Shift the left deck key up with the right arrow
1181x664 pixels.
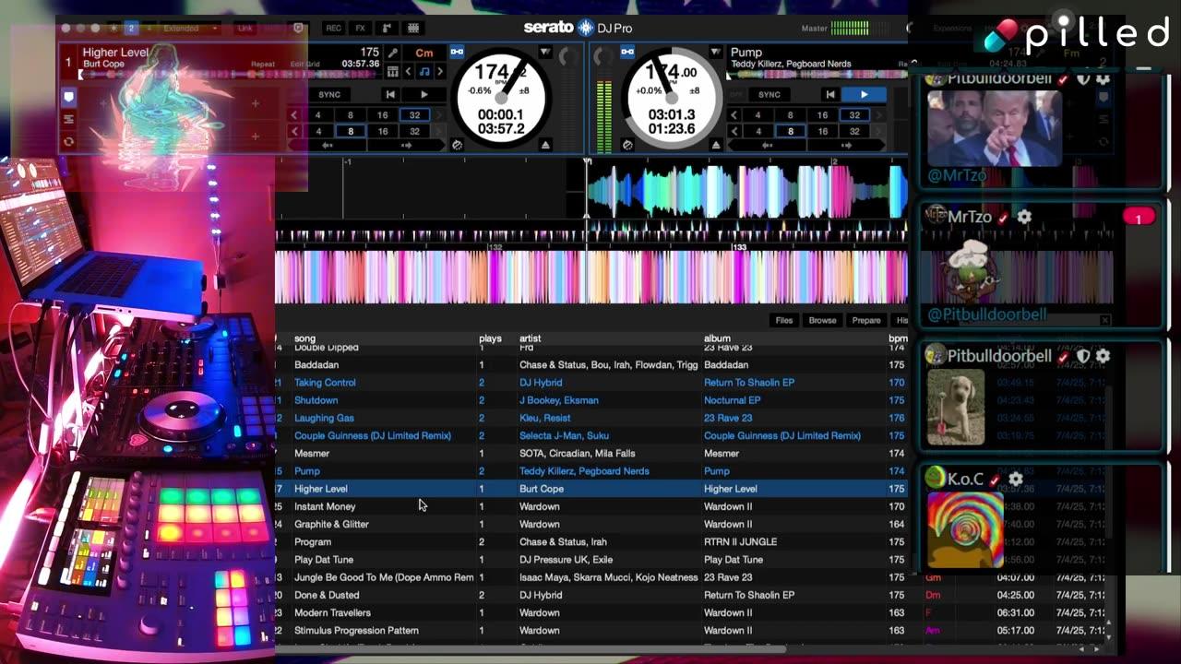(x=440, y=71)
